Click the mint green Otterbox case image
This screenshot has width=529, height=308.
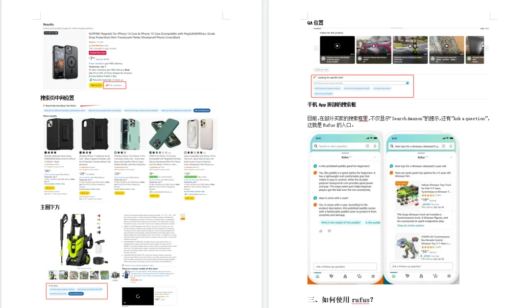pyautogui.click(x=130, y=134)
